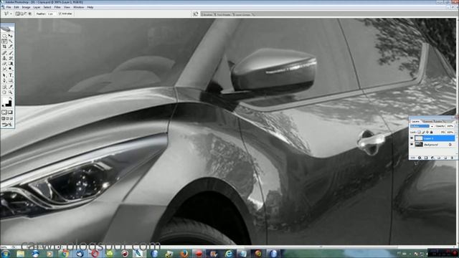Select the Pen tool

click(x=4, y=81)
